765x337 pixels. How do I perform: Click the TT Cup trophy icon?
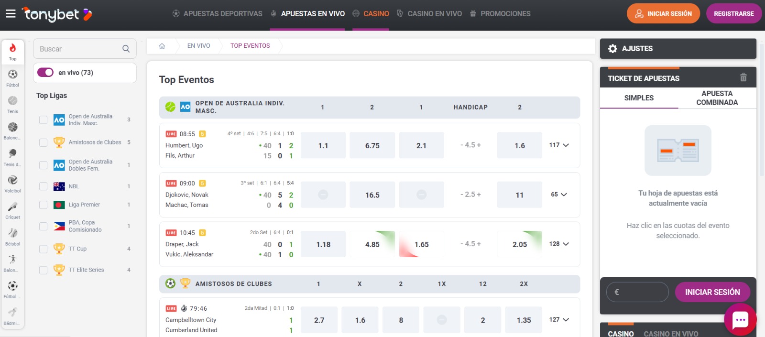59,249
